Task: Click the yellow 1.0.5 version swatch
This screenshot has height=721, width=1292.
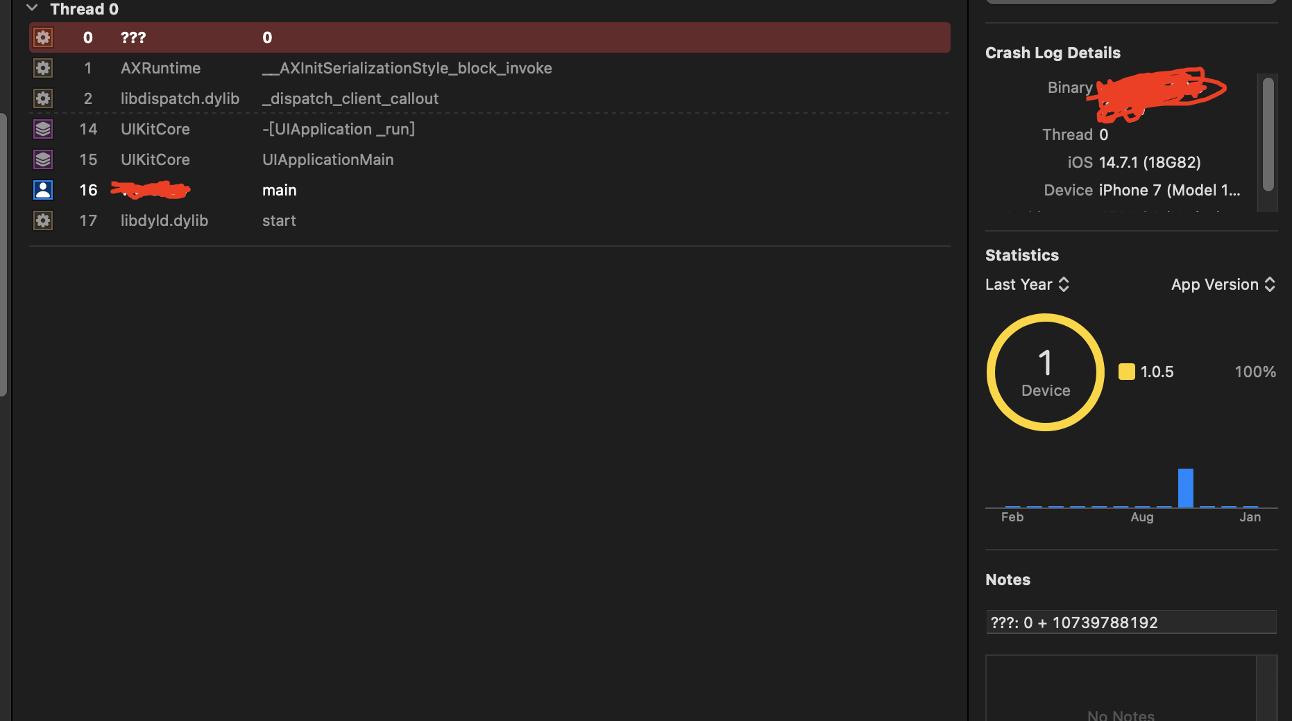Action: [x=1127, y=372]
